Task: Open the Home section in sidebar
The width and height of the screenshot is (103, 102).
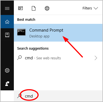Action: tap(7, 22)
